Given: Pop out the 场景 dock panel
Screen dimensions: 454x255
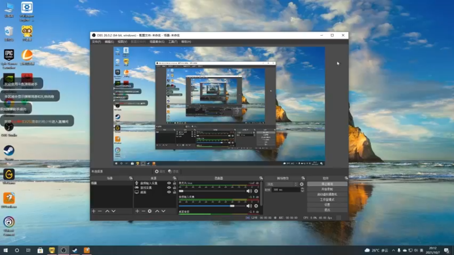Looking at the screenshot, I should (x=131, y=178).
